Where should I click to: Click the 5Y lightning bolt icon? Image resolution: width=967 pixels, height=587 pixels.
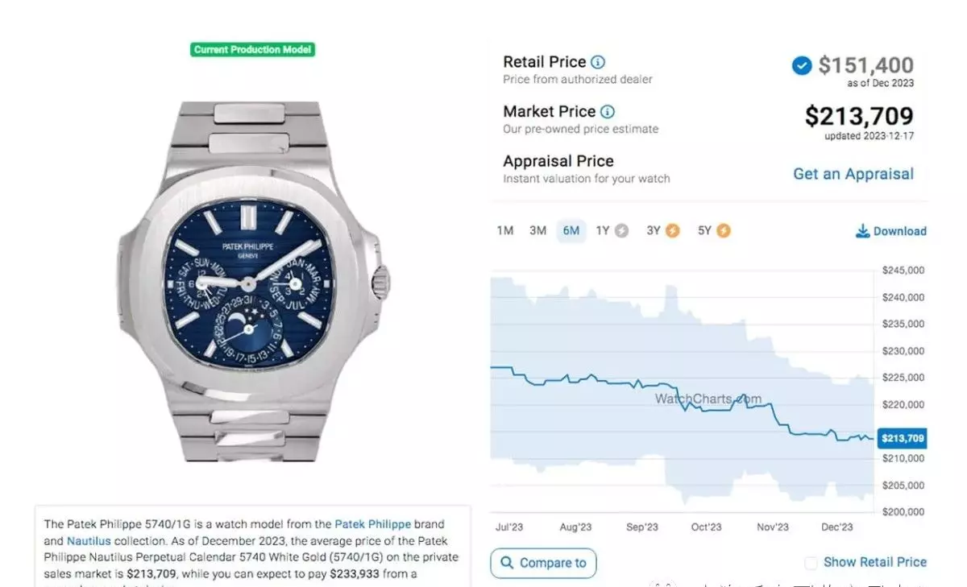pyautogui.click(x=724, y=231)
